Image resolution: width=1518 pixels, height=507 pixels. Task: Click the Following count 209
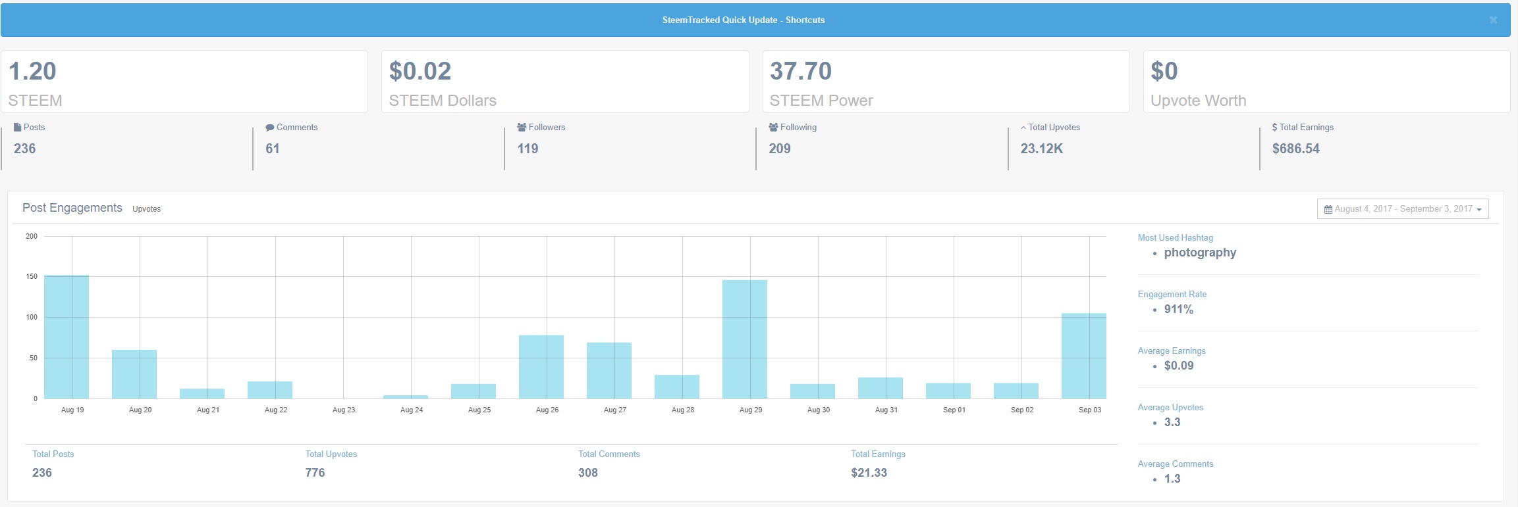pos(780,149)
